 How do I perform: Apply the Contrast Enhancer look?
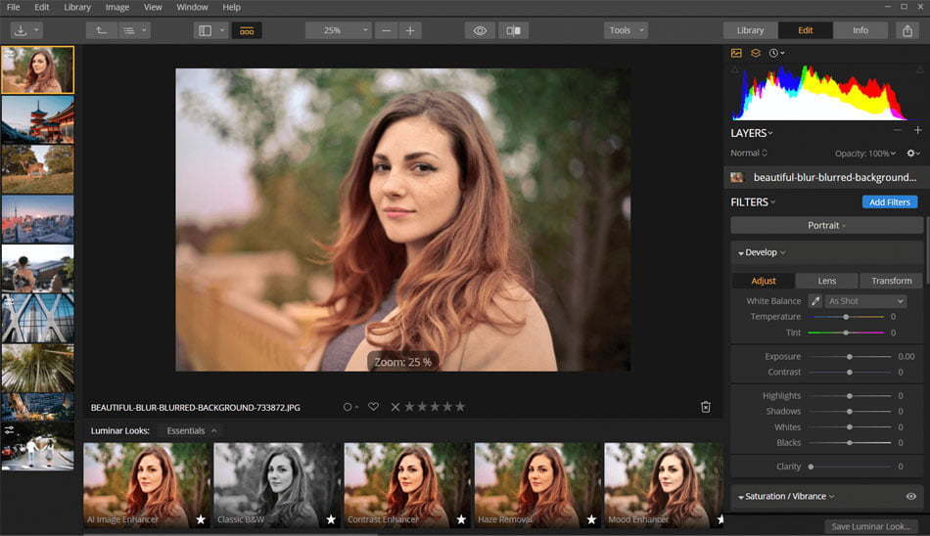point(407,485)
